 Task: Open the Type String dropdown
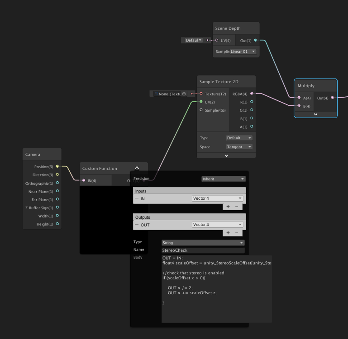[x=203, y=243]
